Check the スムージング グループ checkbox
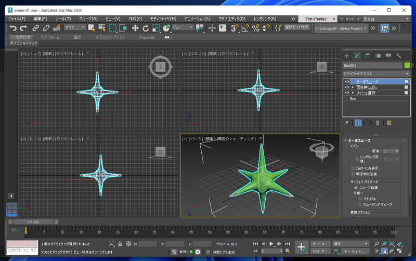Viewport: 416px width, 261px height. coord(360,204)
